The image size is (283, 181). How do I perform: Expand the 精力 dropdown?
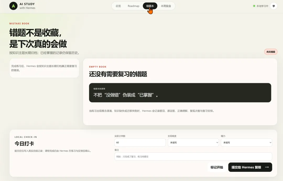click(x=246, y=143)
